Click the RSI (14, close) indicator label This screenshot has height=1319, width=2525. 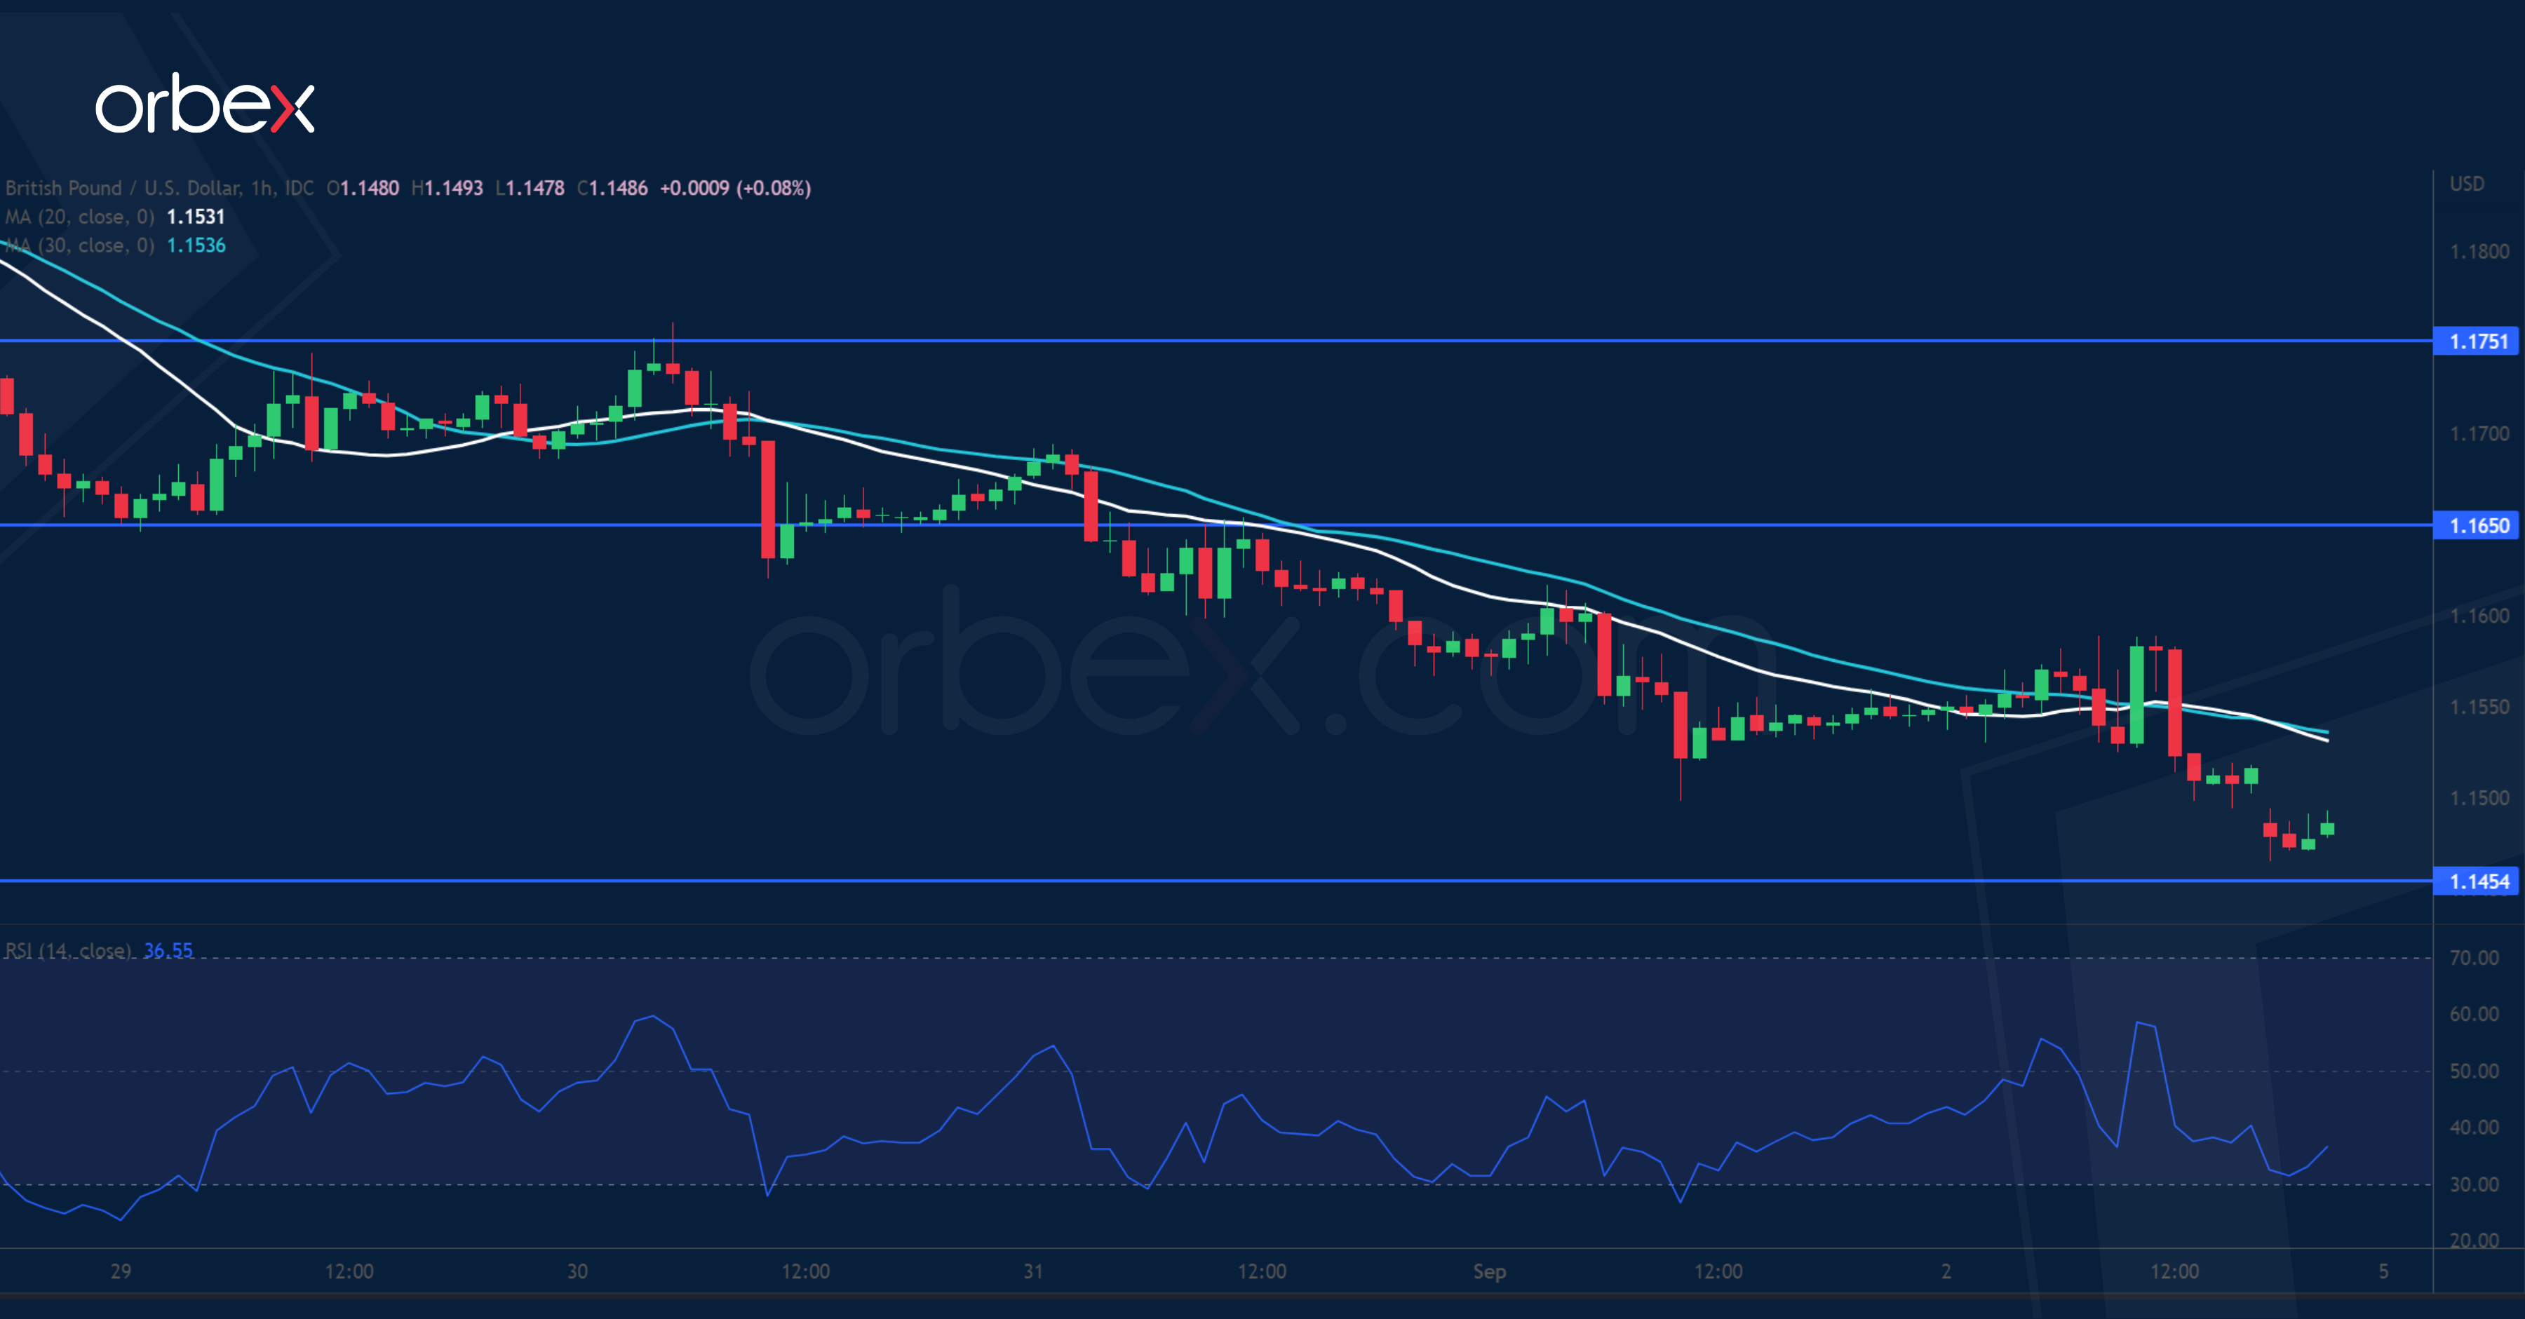69,951
